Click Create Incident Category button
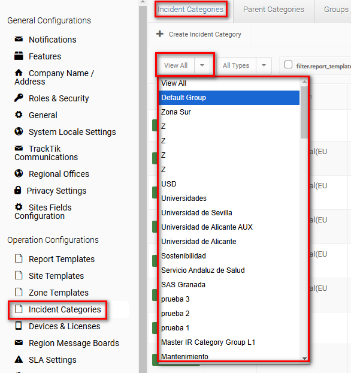The height and width of the screenshot is (373, 351). pyautogui.click(x=199, y=34)
